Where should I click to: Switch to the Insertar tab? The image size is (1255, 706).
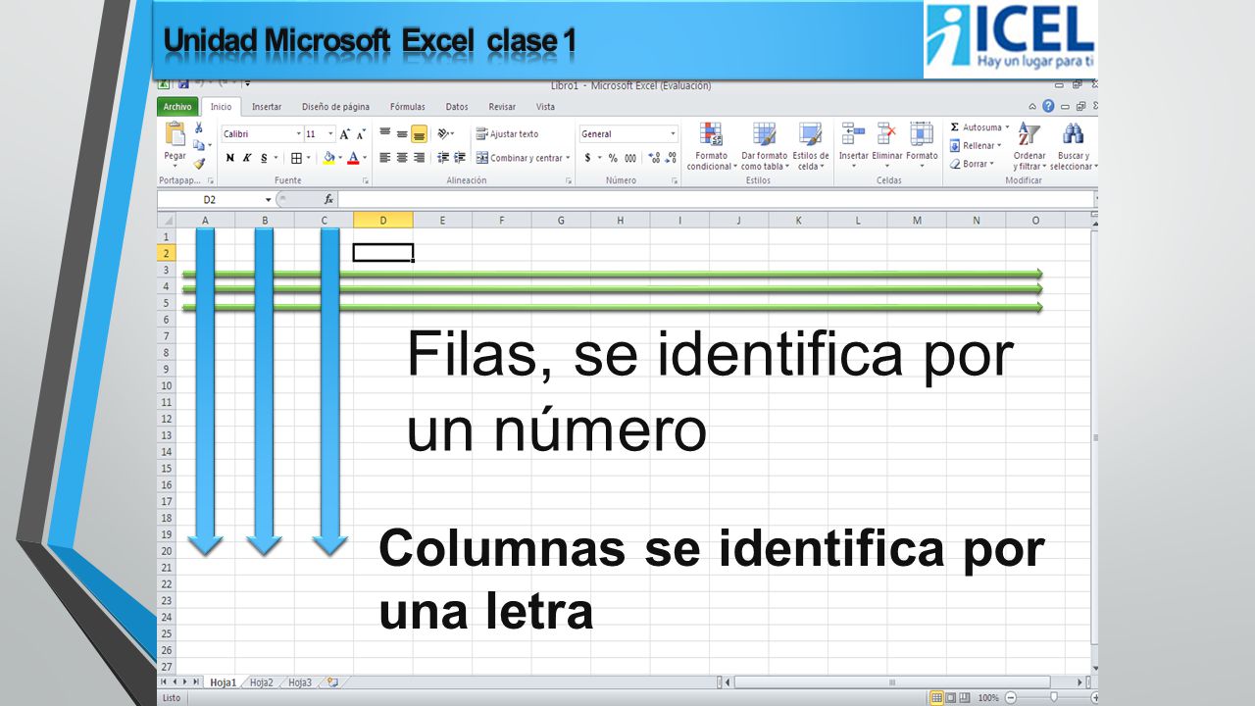pos(267,107)
